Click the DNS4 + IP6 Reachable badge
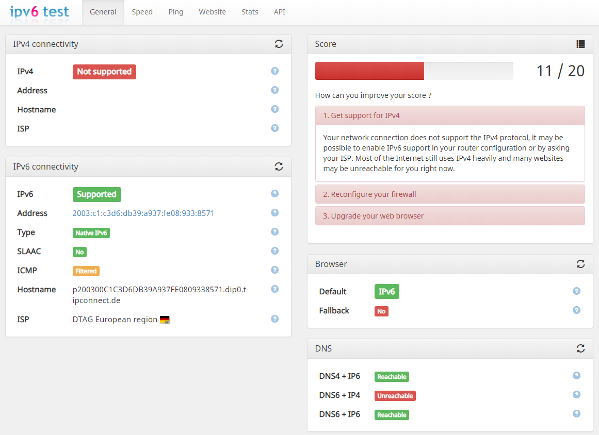Viewport: 599px width, 435px height. [x=392, y=377]
